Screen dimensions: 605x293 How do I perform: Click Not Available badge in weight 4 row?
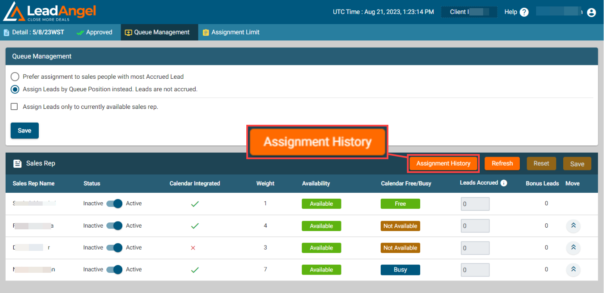point(400,226)
